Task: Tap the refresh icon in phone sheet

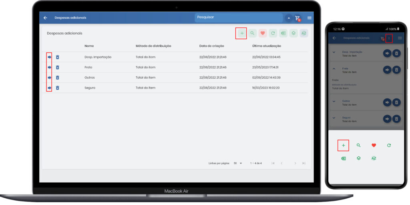Action: tap(389, 145)
